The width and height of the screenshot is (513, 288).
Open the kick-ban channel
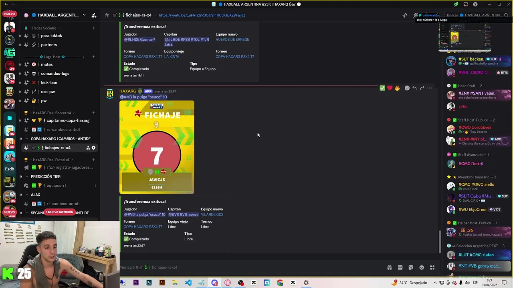(x=49, y=82)
